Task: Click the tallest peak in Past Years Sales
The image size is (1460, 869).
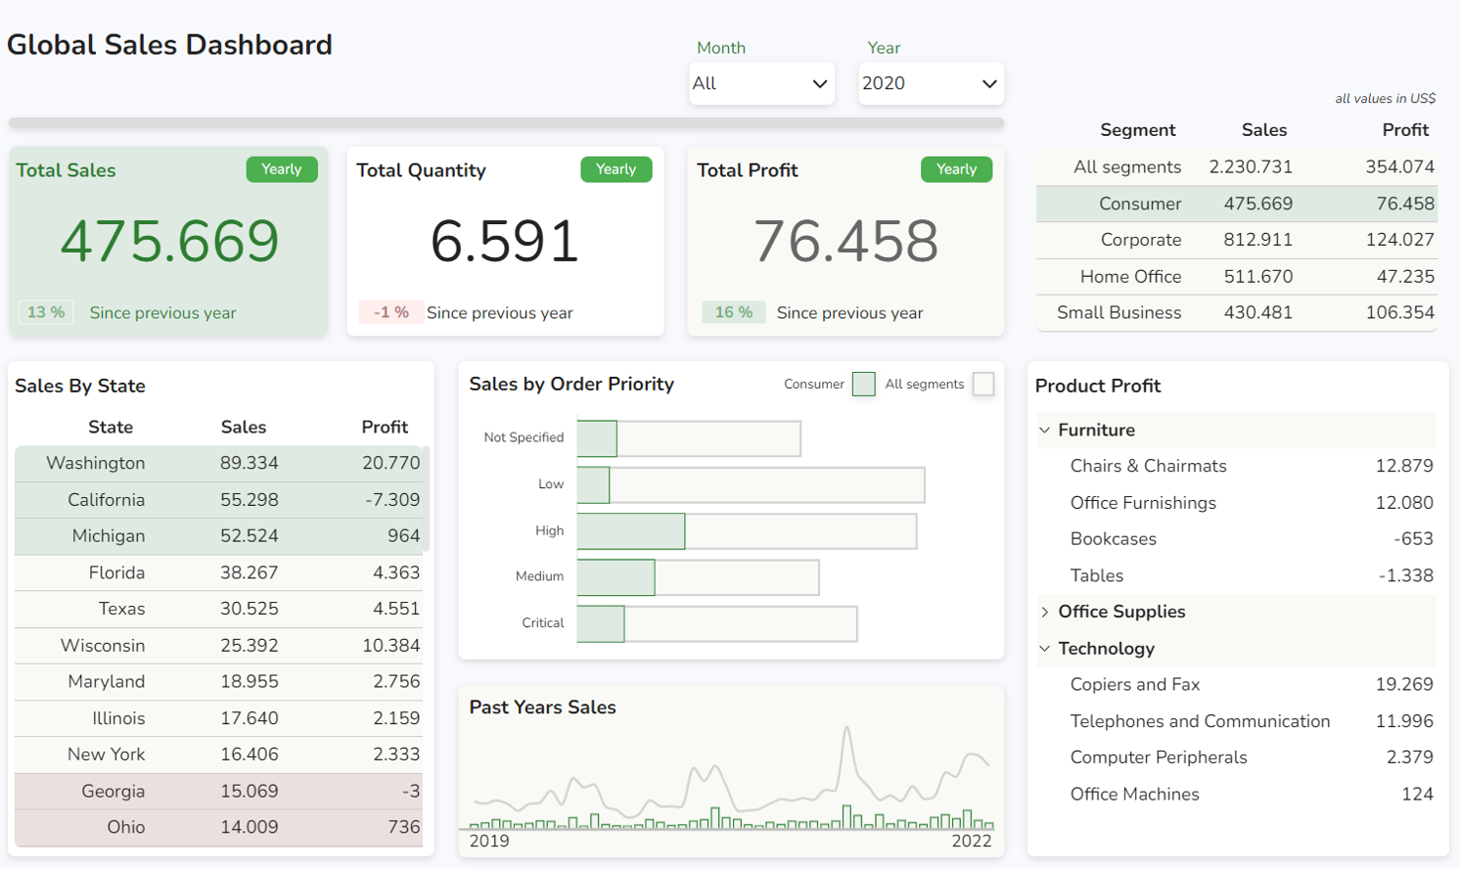Action: pos(846,728)
